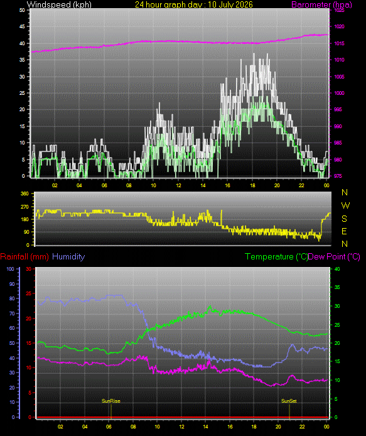
Task: Click the E compass direction label
Action: coord(344,231)
